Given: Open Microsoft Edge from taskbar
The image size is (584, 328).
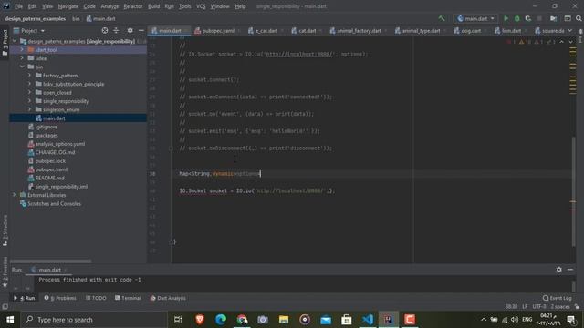Looking at the screenshot, I should point(221,320).
